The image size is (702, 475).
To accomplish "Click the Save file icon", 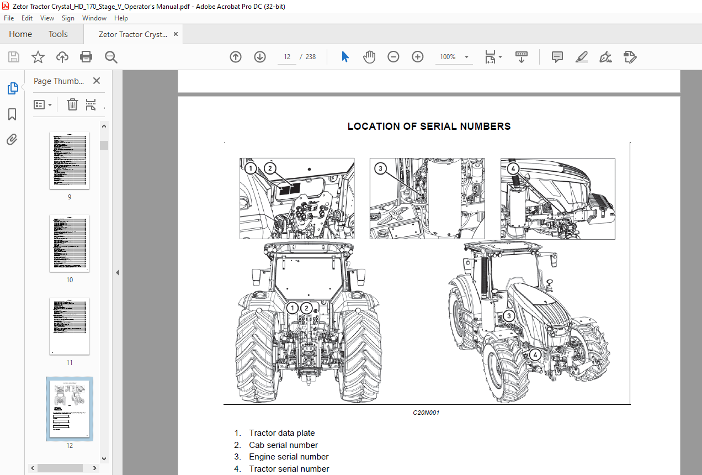I will pyautogui.click(x=14, y=57).
